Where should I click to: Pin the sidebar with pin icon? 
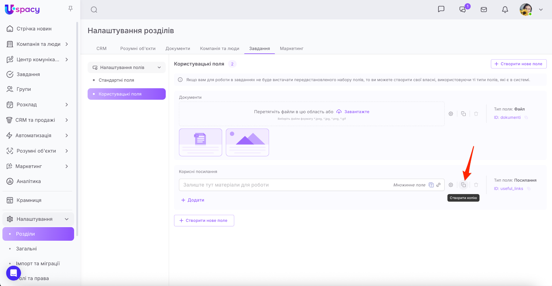tap(70, 9)
